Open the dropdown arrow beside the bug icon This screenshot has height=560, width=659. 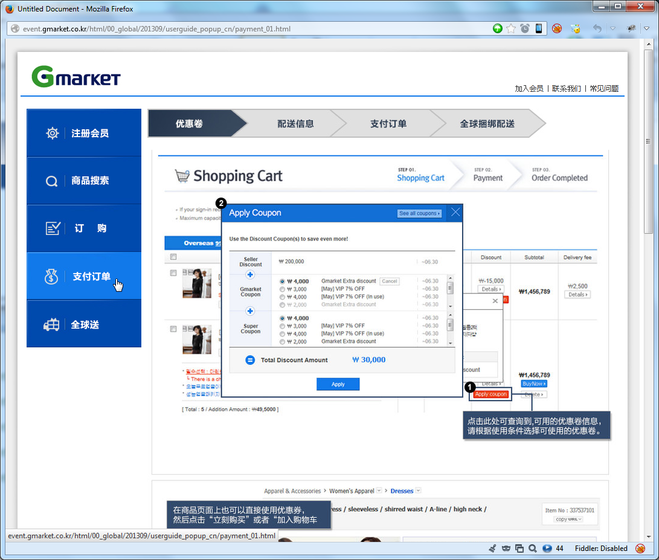coord(647,28)
